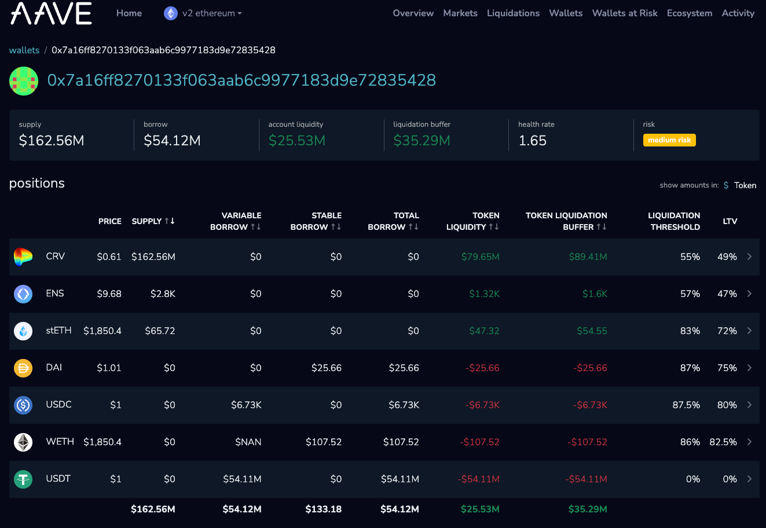Sort by Supply column arrows
This screenshot has width=766, height=528.
click(170, 221)
